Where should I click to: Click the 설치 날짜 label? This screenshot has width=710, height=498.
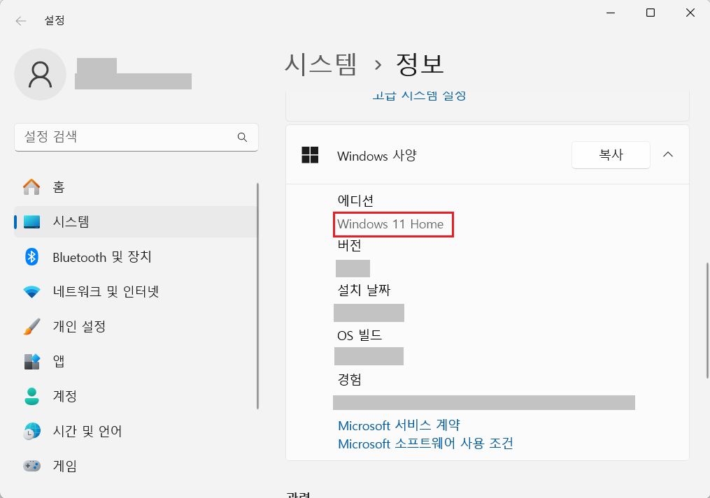click(x=364, y=290)
